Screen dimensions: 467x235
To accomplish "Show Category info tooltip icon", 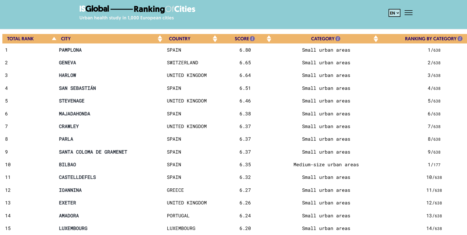I will [x=338, y=39].
